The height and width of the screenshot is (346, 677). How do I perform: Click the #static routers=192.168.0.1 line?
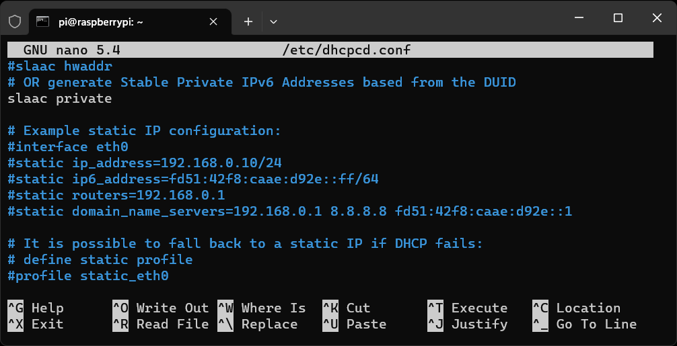tap(116, 196)
